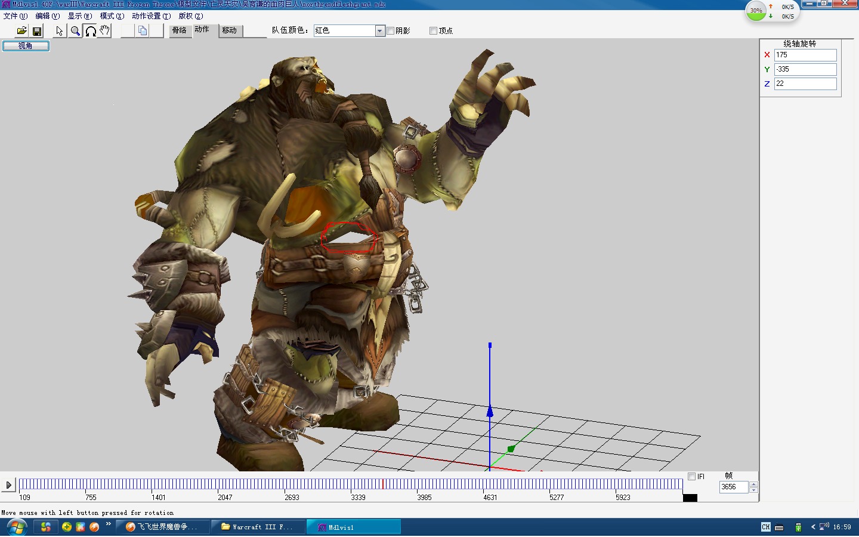859x537 pixels.
Task: Select the hand pan tool
Action: (x=105, y=30)
